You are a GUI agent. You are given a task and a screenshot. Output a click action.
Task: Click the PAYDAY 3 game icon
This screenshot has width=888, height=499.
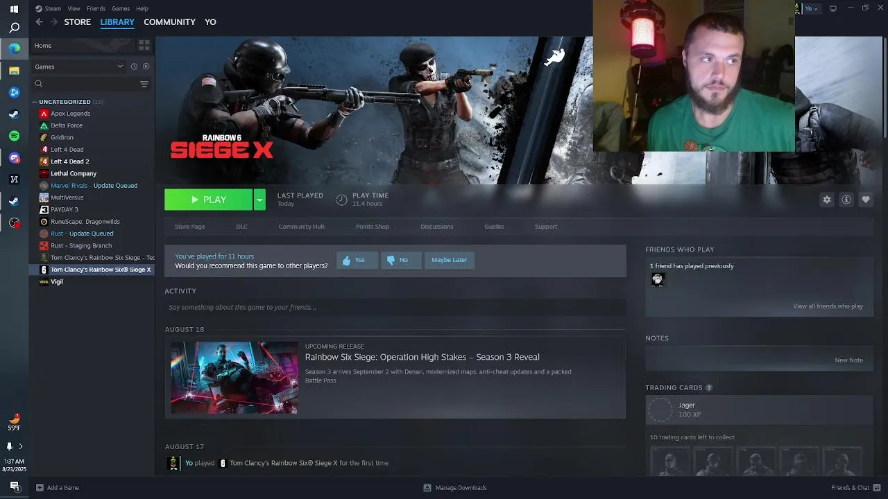coord(44,209)
